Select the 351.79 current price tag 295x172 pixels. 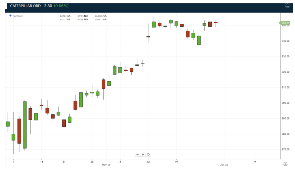click(x=285, y=23)
